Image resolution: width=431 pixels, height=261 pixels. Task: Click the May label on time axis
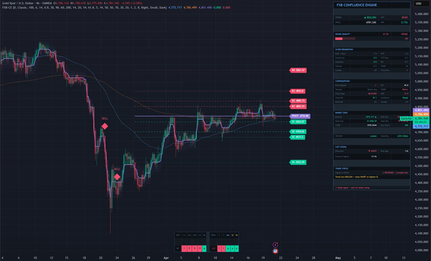(338, 258)
